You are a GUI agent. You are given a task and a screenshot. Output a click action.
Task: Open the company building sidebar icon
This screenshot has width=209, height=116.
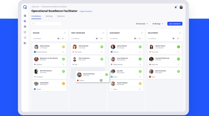tap(25, 43)
